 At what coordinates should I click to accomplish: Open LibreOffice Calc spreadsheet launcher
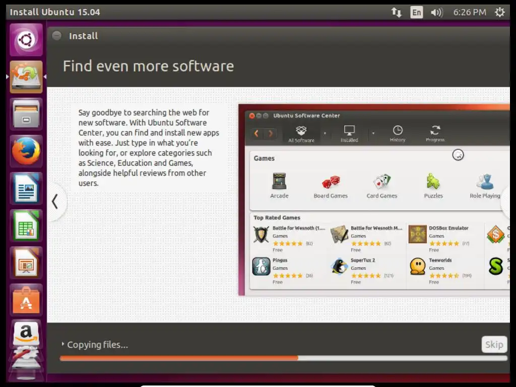click(x=26, y=225)
